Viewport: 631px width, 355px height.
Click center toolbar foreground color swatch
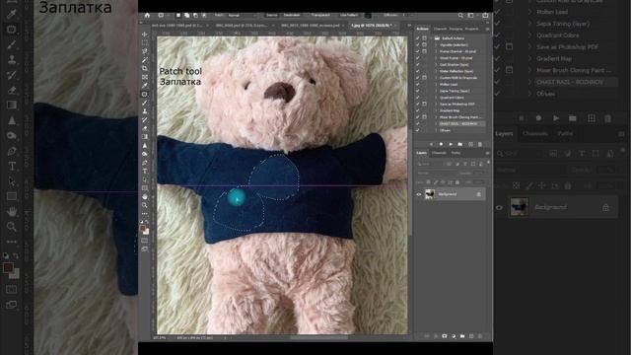(x=142, y=229)
